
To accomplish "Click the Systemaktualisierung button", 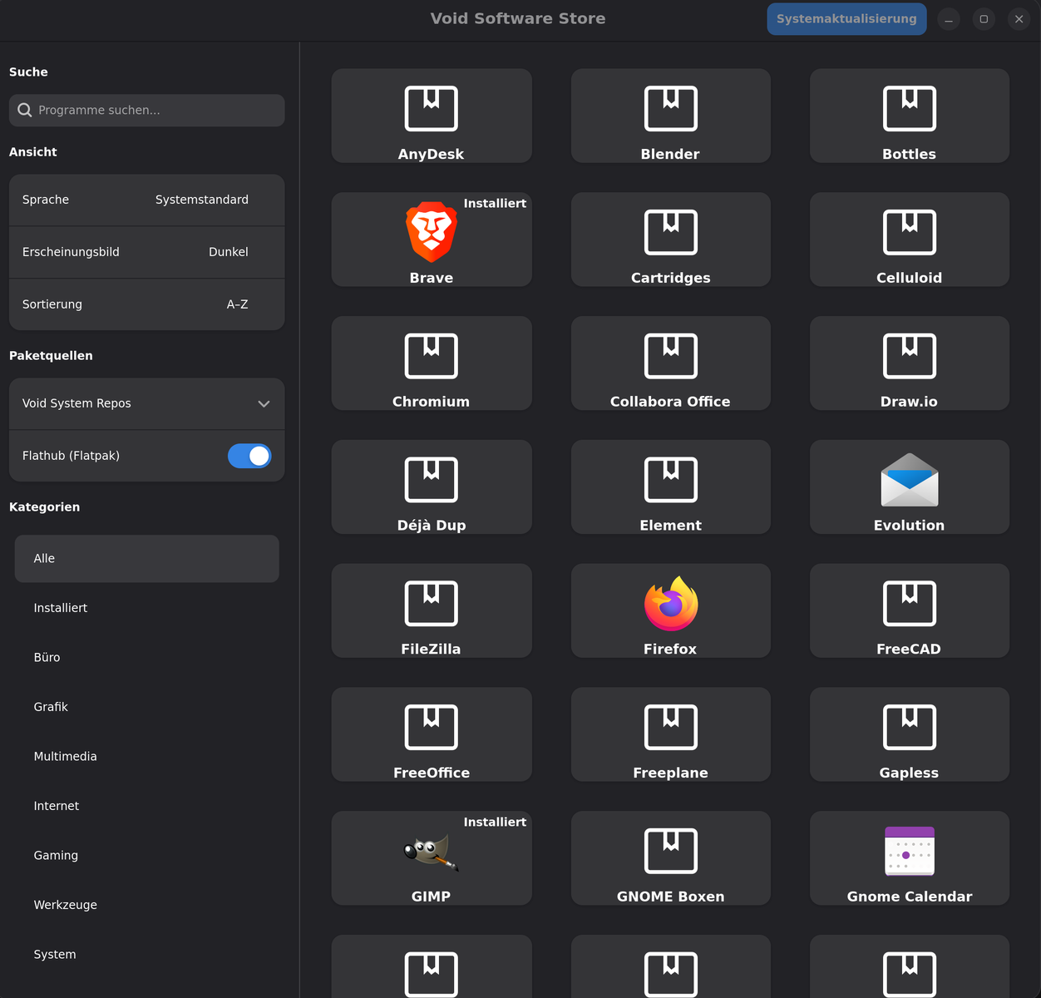I will click(846, 19).
